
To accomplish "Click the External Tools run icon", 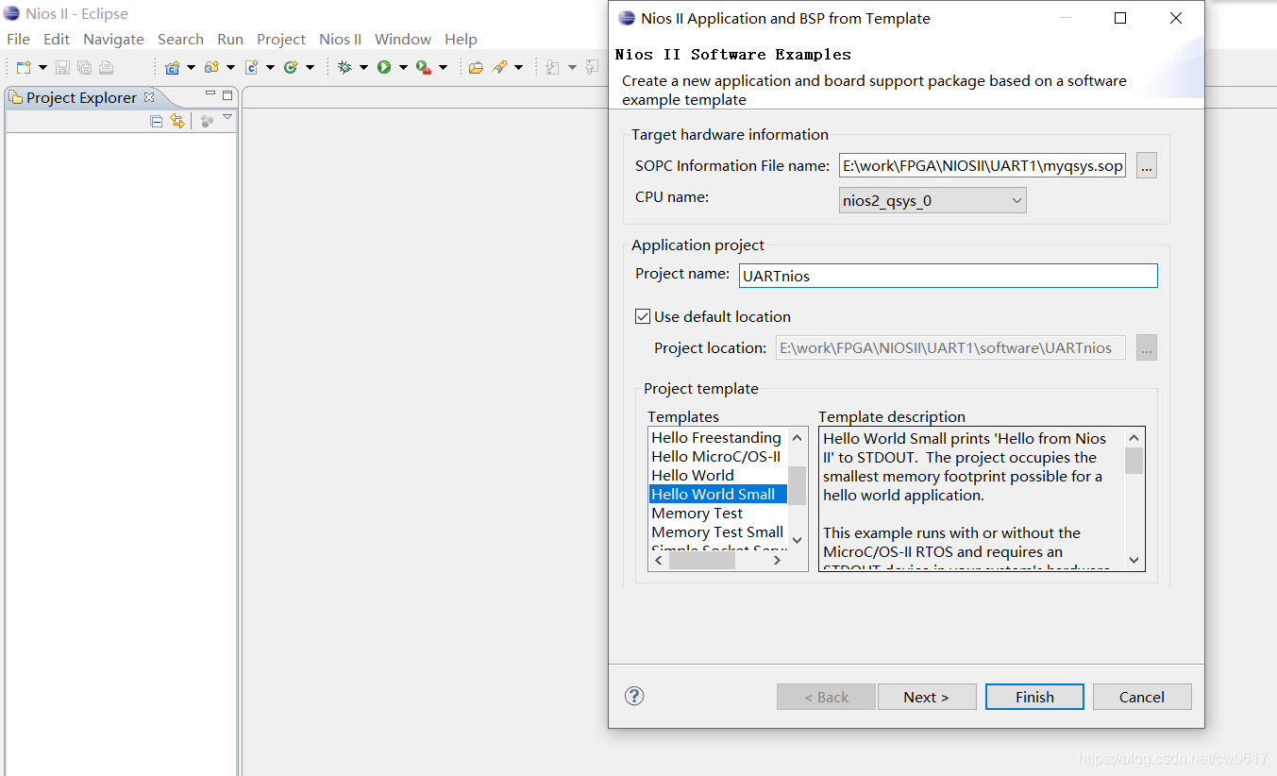I will tap(424, 67).
